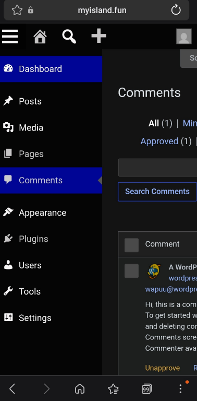Sort by the Comment column header
The height and width of the screenshot is (401, 197).
tap(162, 244)
